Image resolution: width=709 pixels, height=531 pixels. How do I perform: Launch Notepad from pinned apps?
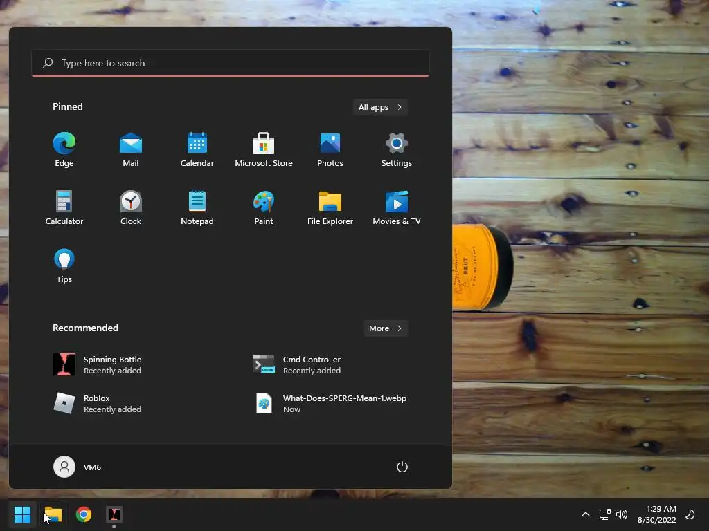coord(197,207)
